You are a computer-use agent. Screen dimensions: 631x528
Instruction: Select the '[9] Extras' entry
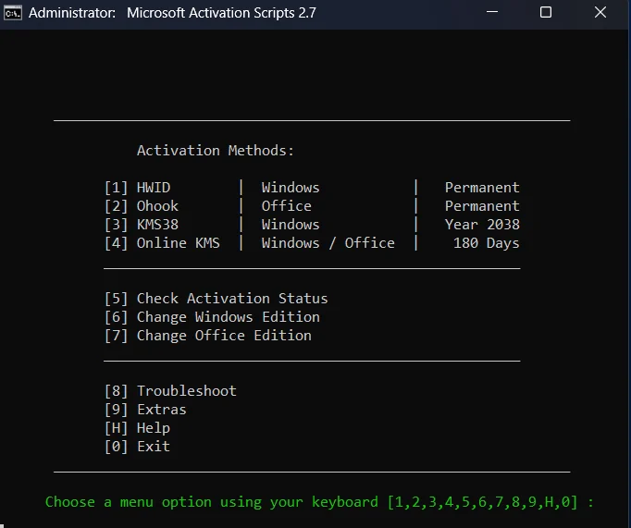click(x=145, y=410)
